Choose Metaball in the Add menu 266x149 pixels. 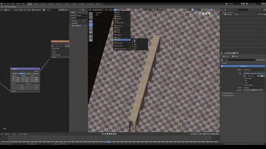coord(122,19)
